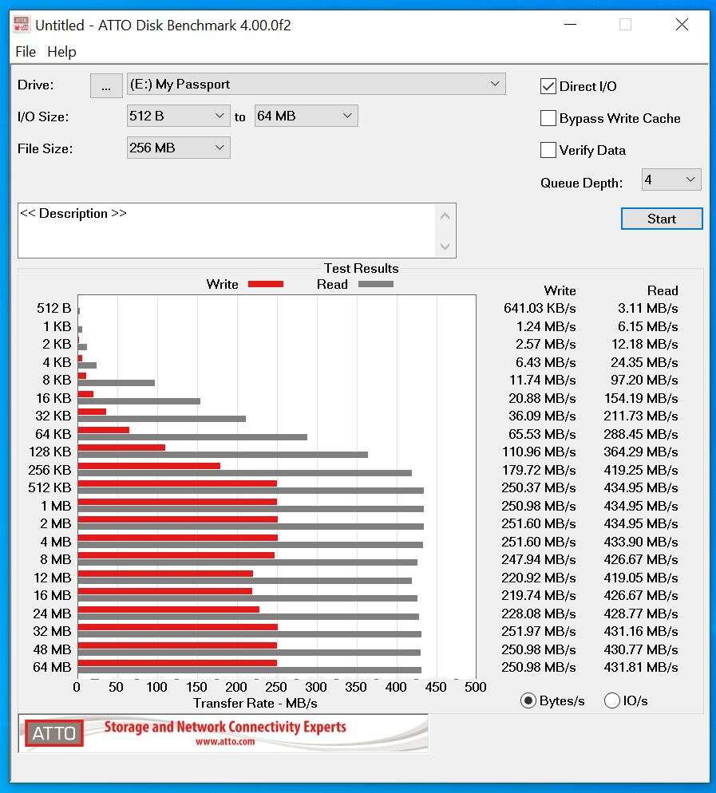Open the File menu
The width and height of the screenshot is (716, 793).
[26, 52]
